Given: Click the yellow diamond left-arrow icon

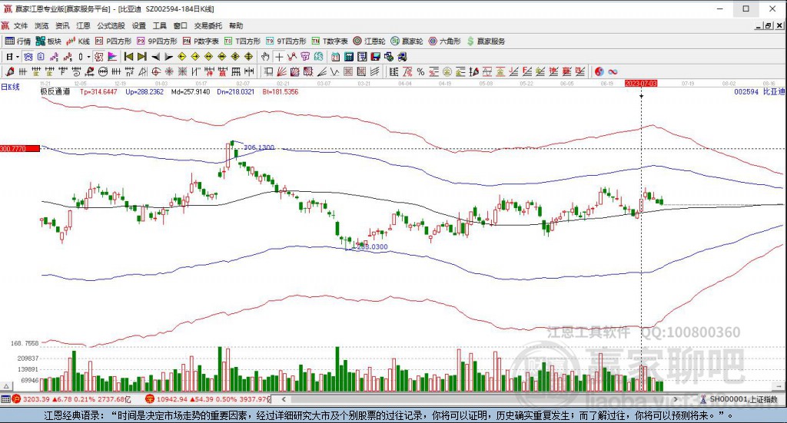Looking at the screenshot, I should click(181, 57).
